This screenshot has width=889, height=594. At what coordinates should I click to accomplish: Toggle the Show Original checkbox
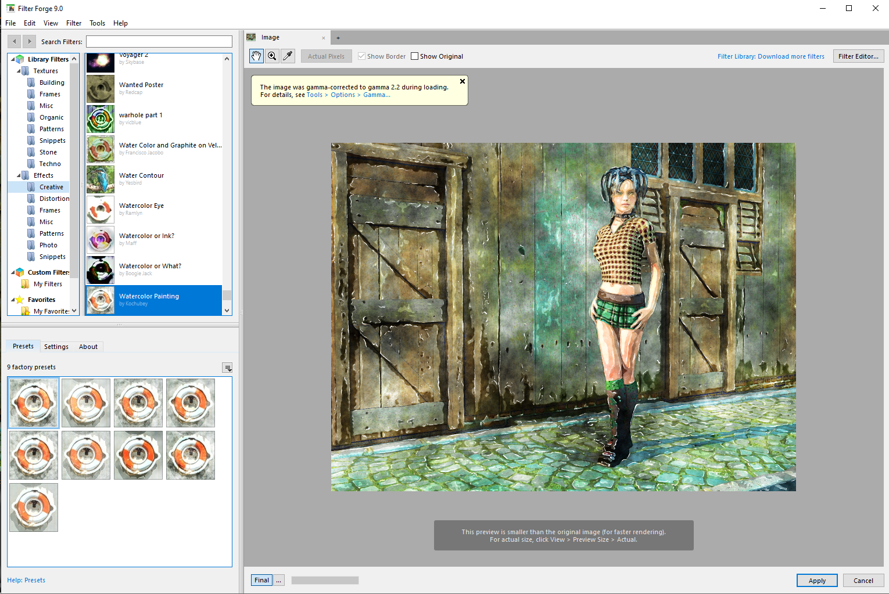click(414, 56)
